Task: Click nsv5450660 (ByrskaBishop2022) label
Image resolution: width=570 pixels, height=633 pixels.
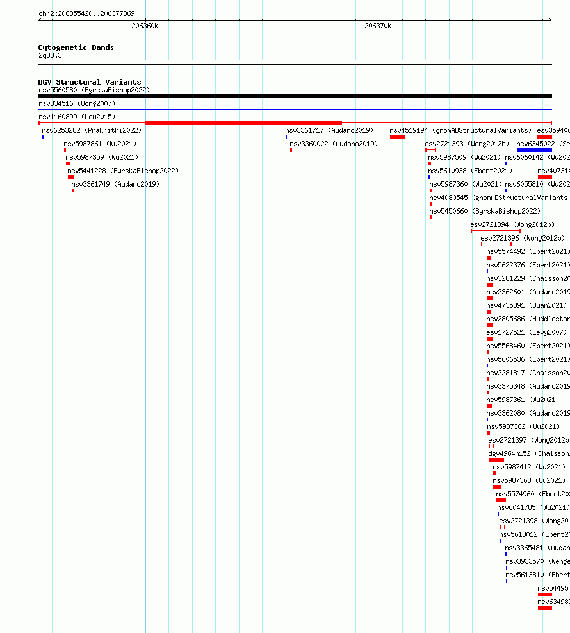Action: pyautogui.click(x=485, y=211)
